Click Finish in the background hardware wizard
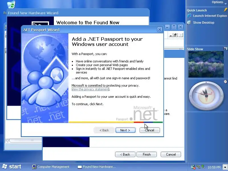The height and width of the screenshot is (171, 228). click(146, 154)
